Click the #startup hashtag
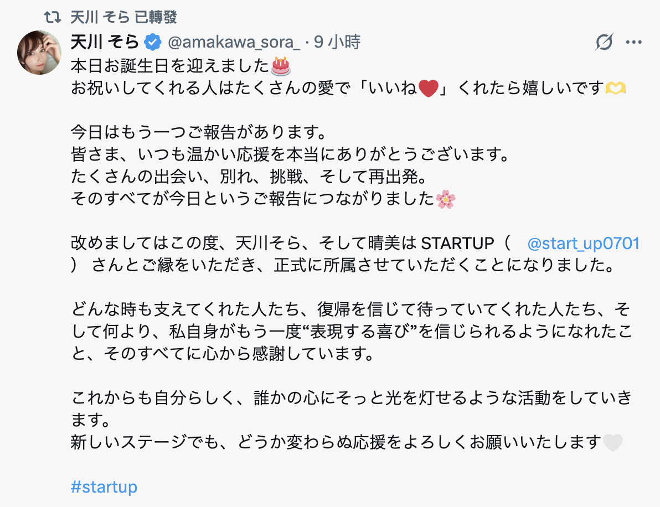The image size is (660, 507). tap(104, 487)
